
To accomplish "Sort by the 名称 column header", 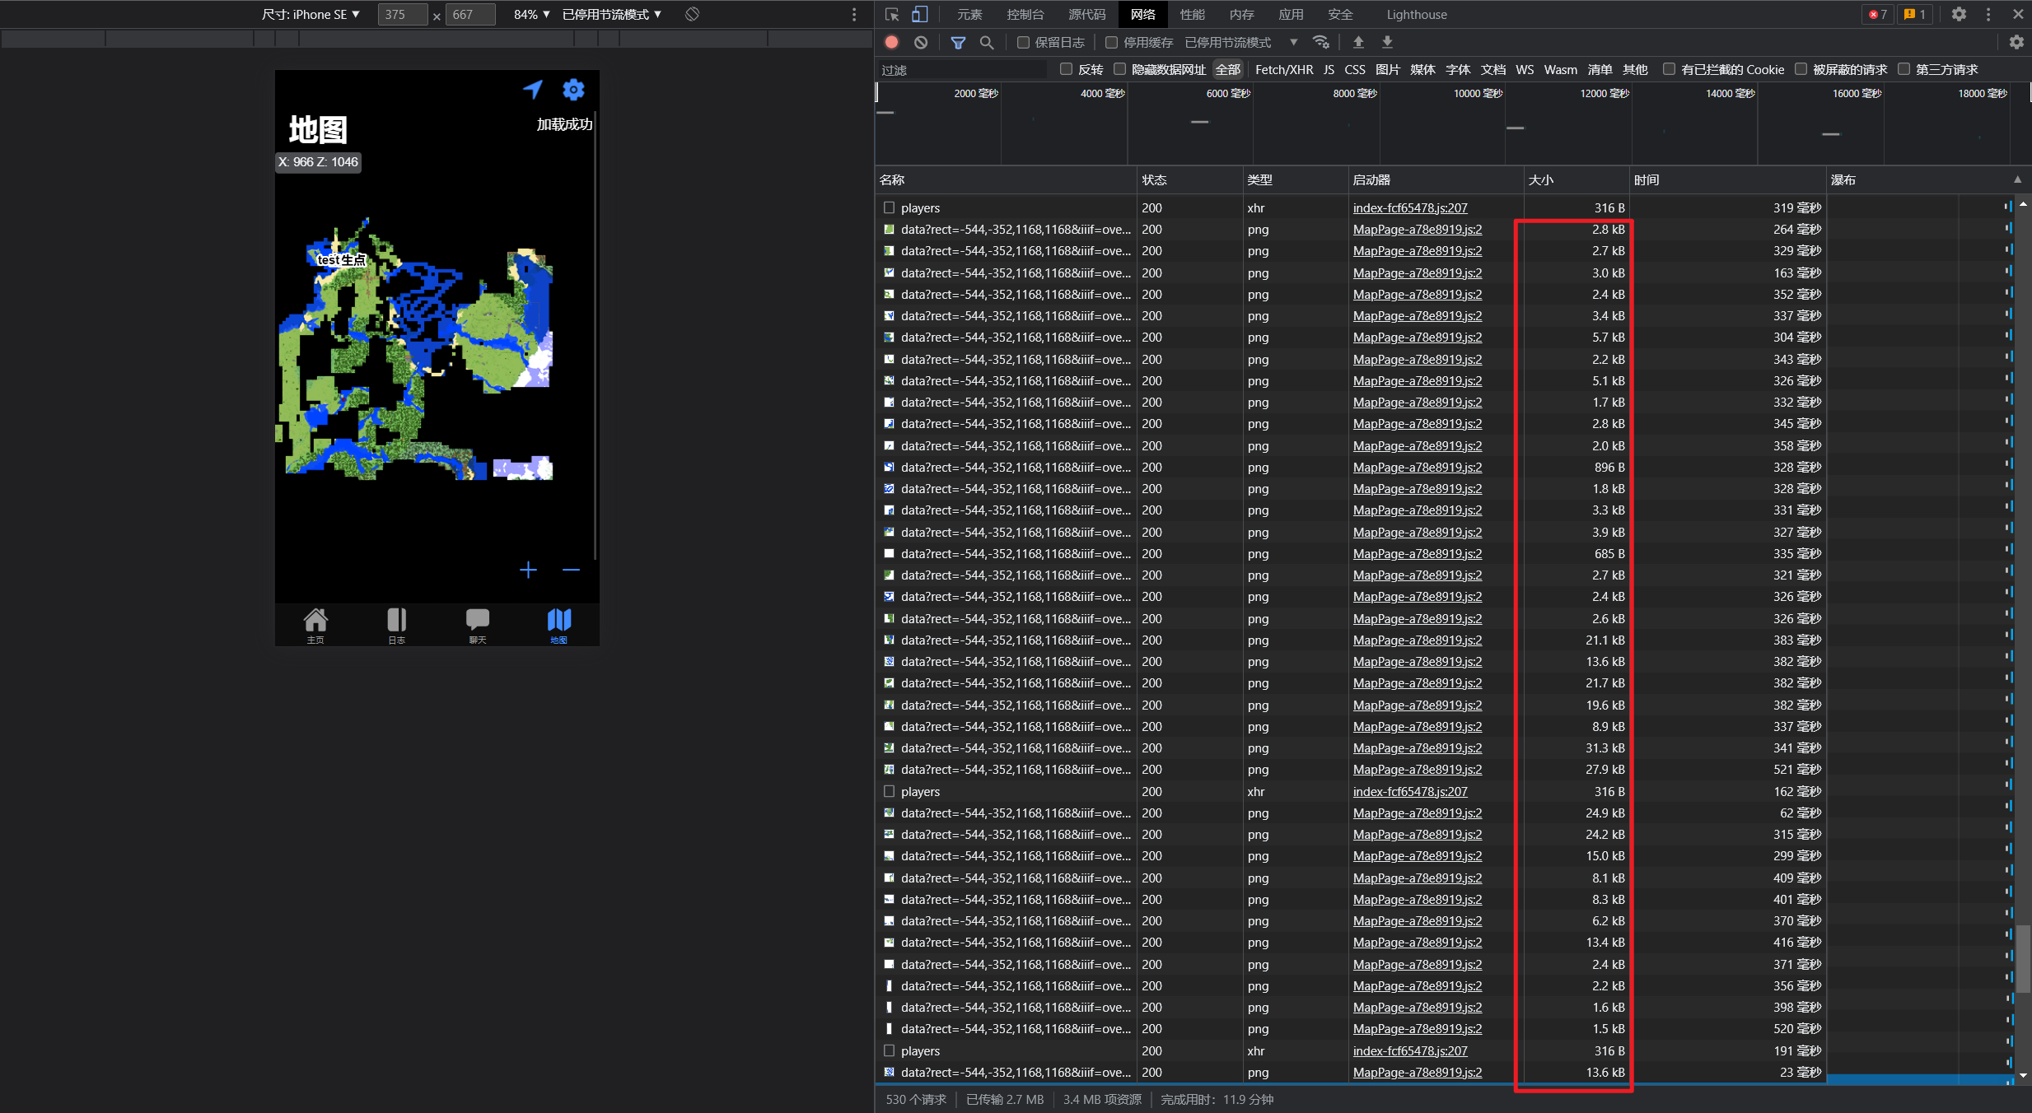I will pos(1005,179).
